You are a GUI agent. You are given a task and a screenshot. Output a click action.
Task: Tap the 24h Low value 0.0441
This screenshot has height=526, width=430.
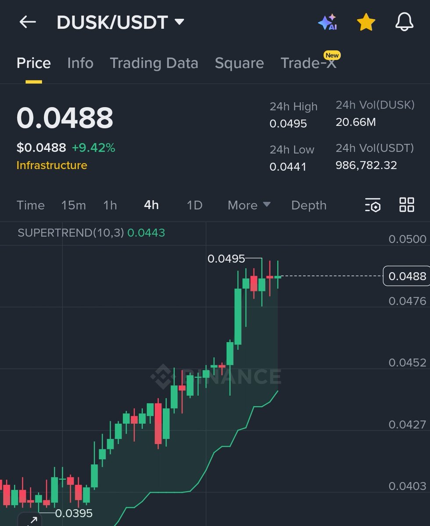(x=288, y=167)
